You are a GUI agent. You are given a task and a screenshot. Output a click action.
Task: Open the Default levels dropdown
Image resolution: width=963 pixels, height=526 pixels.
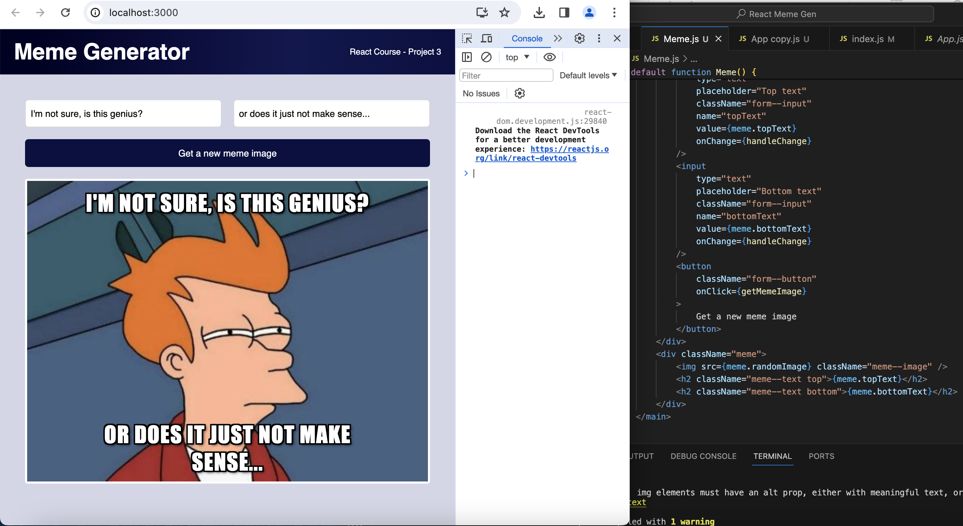point(588,75)
